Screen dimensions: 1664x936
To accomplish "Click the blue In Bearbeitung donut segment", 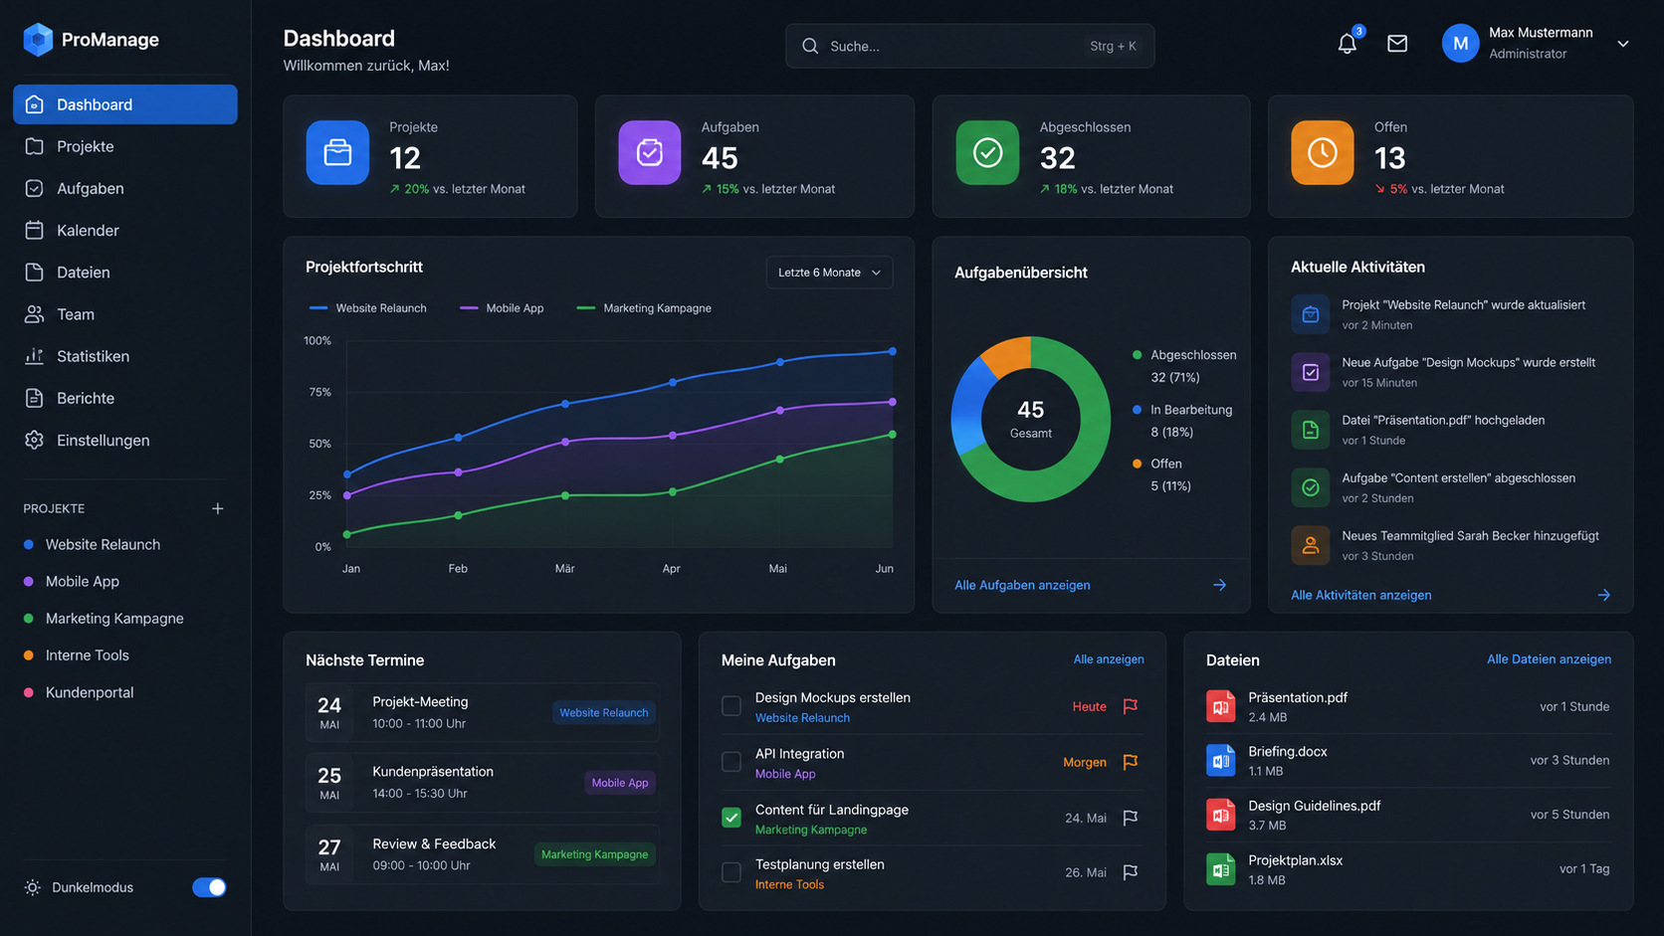I will coord(968,406).
